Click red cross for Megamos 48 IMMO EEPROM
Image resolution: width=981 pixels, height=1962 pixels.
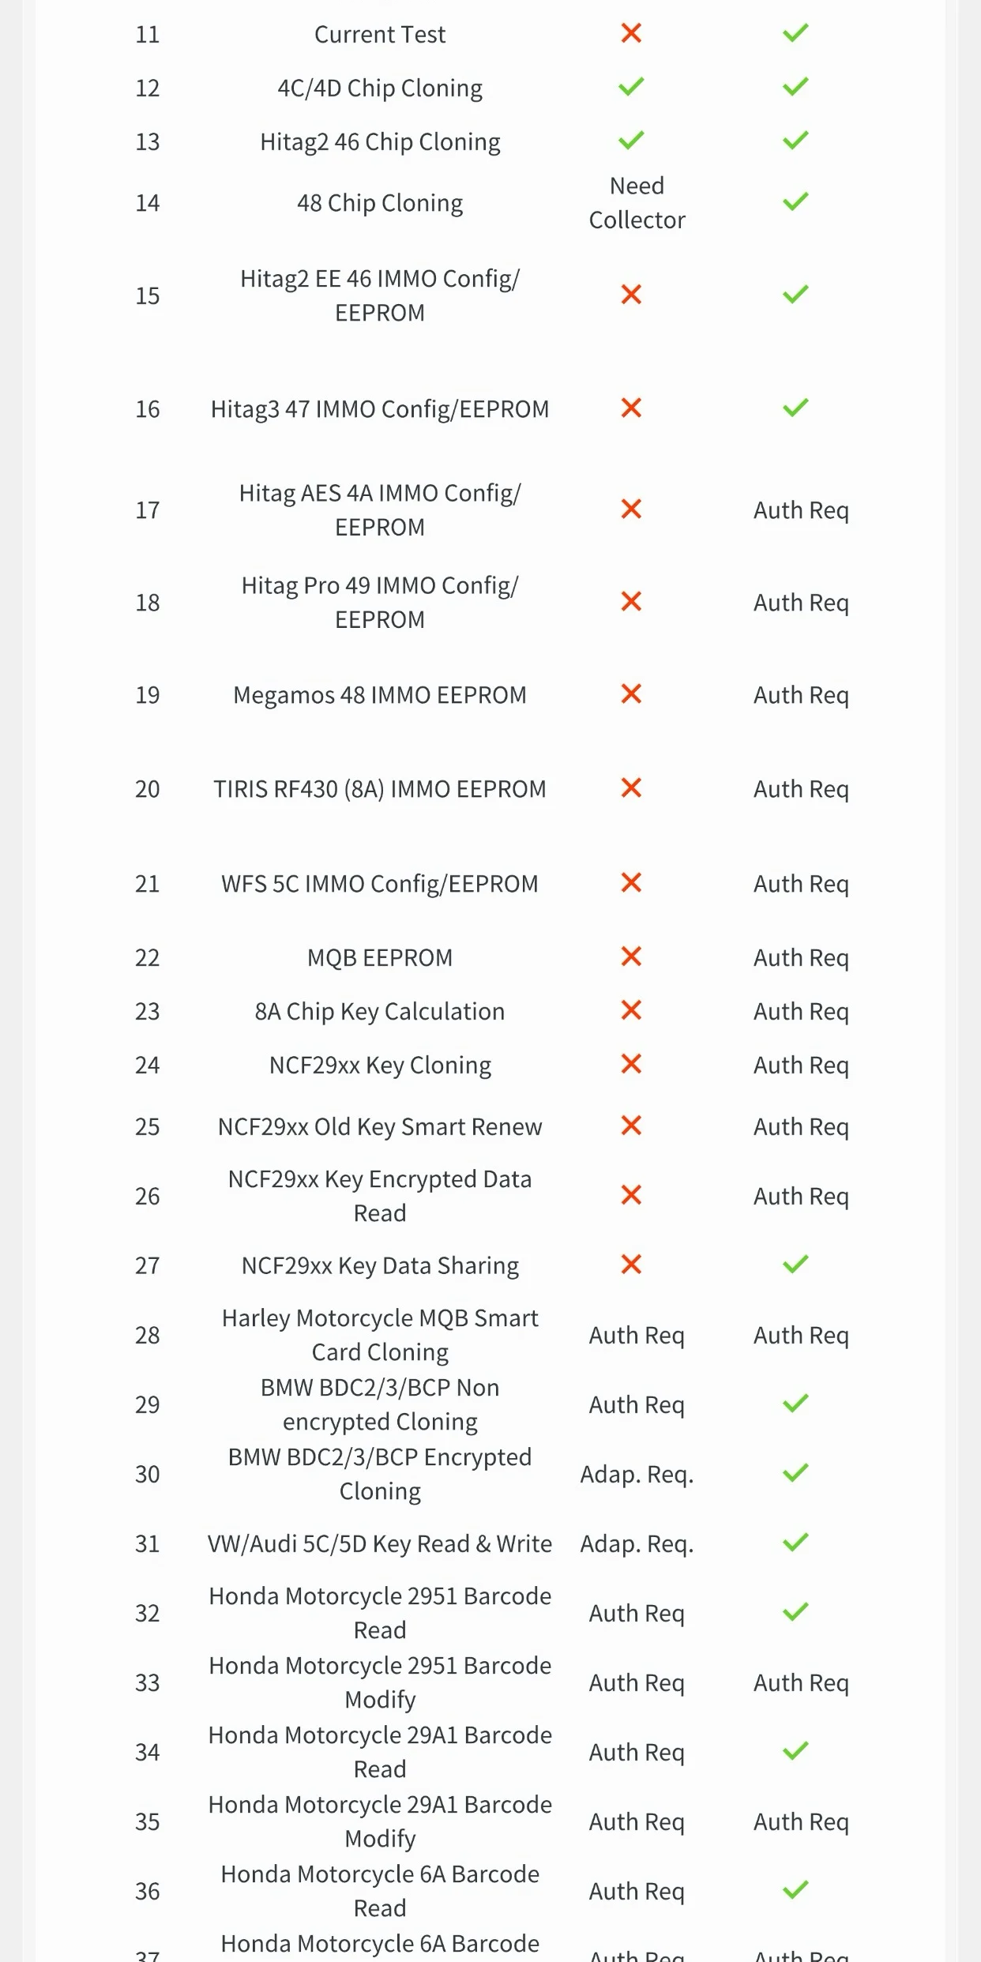click(x=631, y=693)
